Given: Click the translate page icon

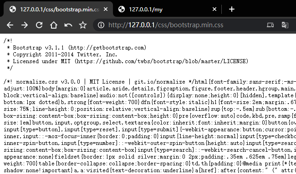Looking at the screenshot, I should (x=285, y=25).
